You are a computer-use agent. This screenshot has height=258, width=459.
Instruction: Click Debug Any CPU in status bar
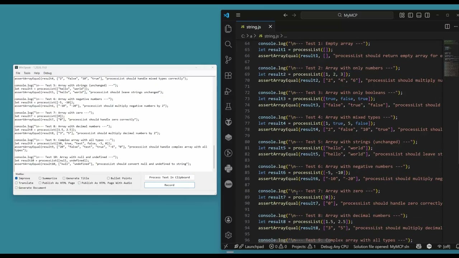tap(335, 247)
